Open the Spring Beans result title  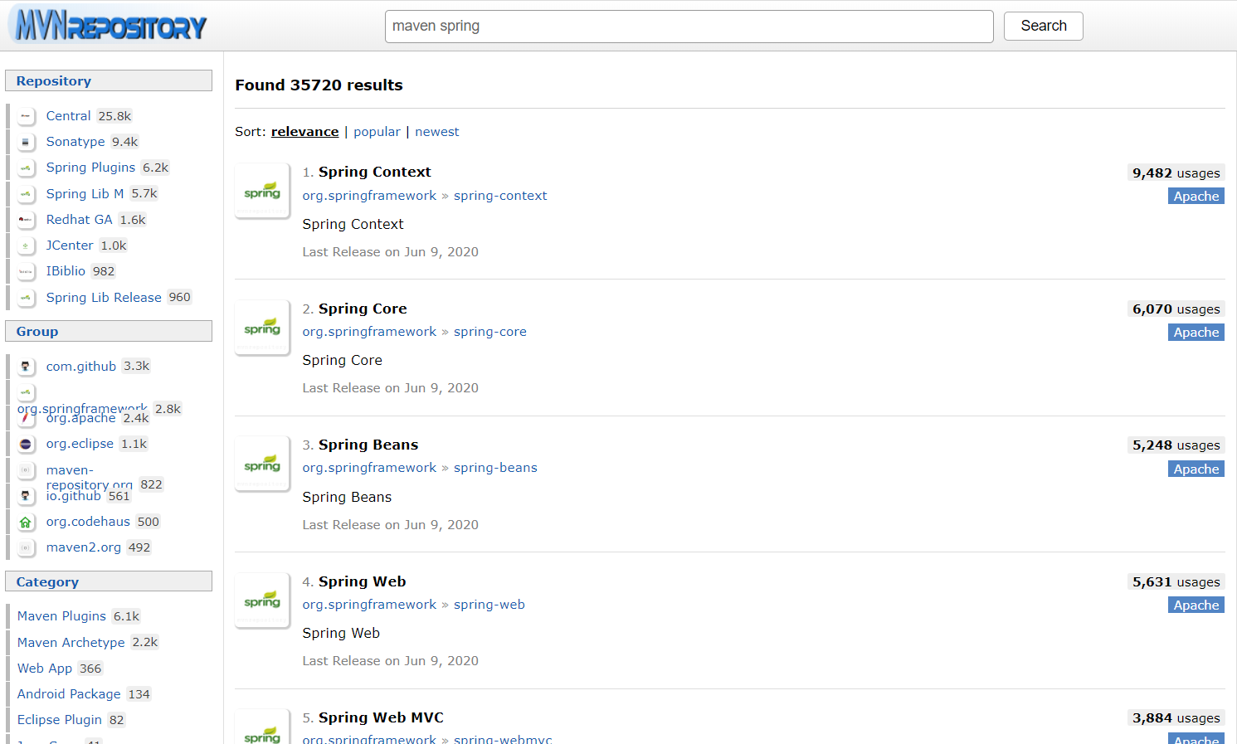point(368,445)
